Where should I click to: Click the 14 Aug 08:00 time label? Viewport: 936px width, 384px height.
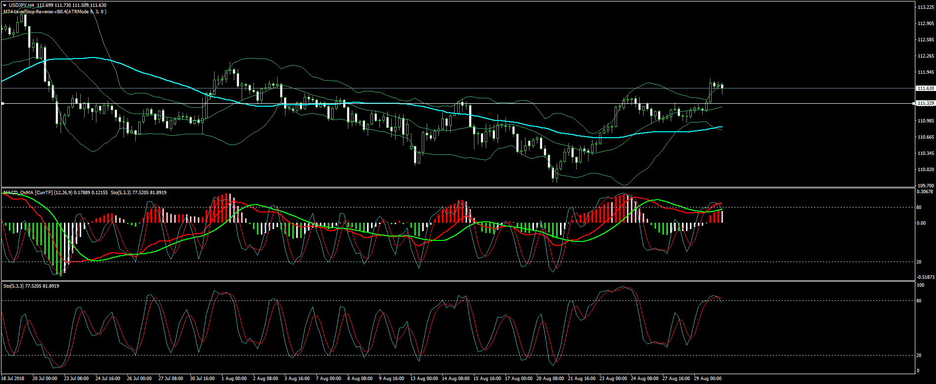pyautogui.click(x=456, y=379)
